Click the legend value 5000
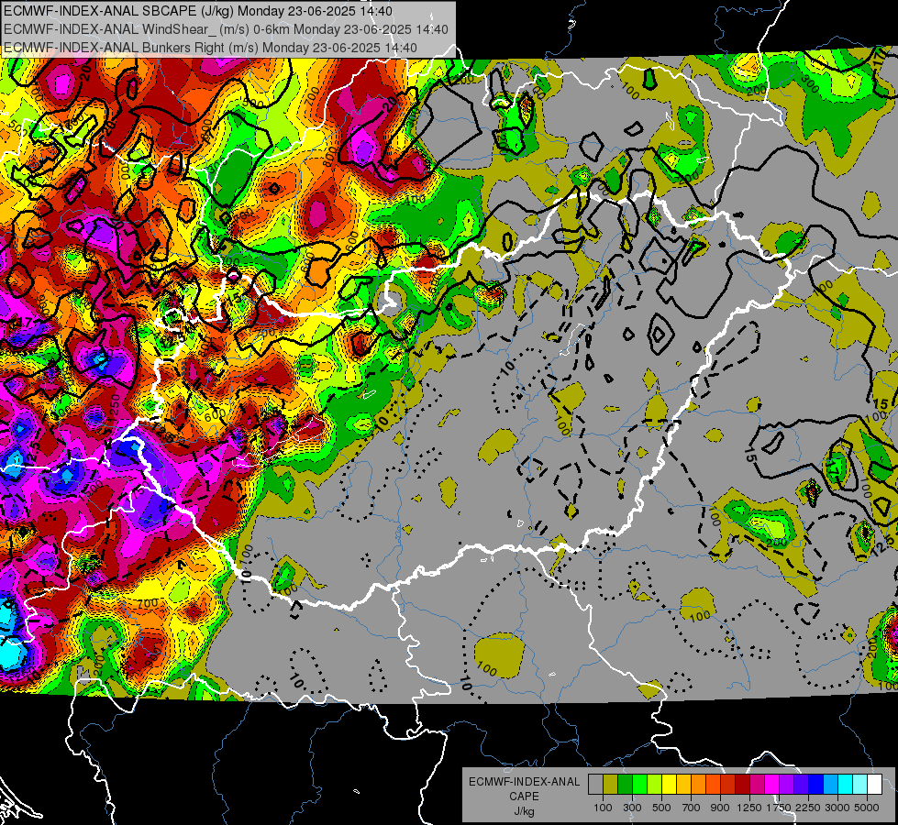The width and height of the screenshot is (898, 825). point(867,808)
